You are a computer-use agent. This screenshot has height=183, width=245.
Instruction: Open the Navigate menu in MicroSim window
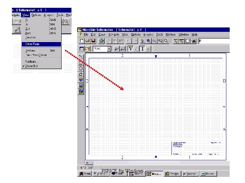pyautogui.click(x=114, y=35)
